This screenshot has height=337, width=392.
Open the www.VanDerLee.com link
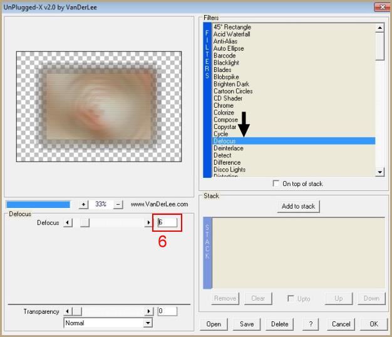point(159,204)
